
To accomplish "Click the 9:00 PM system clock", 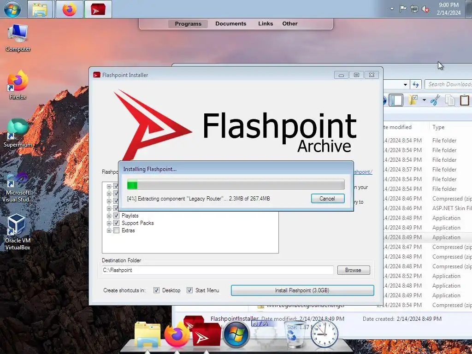I will (448, 9).
